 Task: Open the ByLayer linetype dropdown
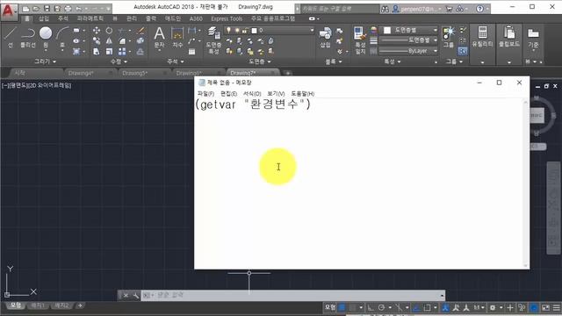point(408,51)
